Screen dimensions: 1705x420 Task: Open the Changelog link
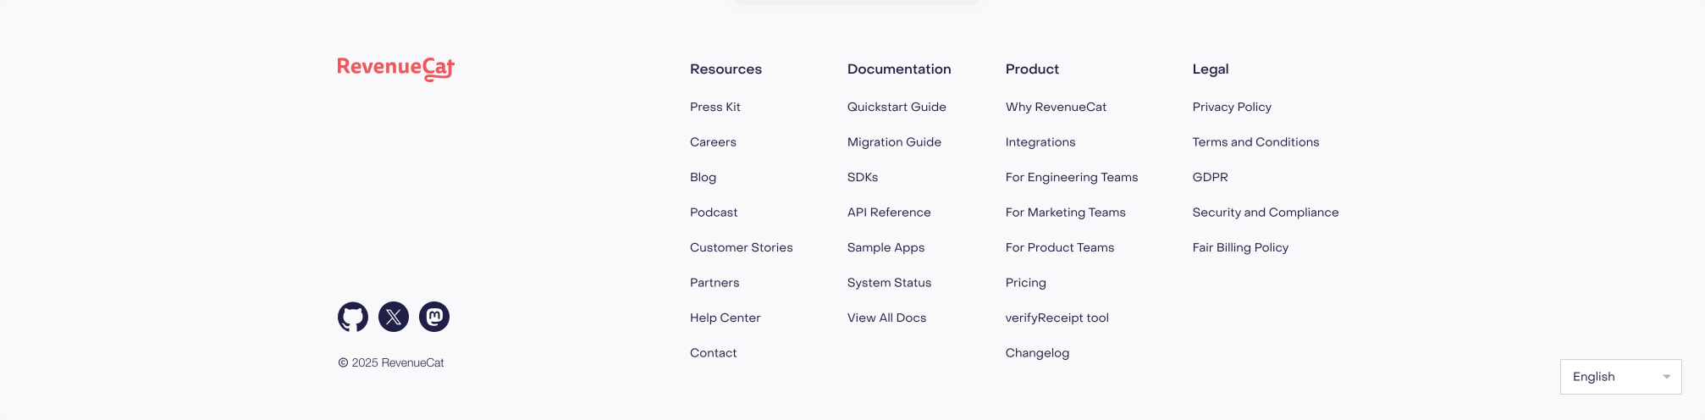1037,353
